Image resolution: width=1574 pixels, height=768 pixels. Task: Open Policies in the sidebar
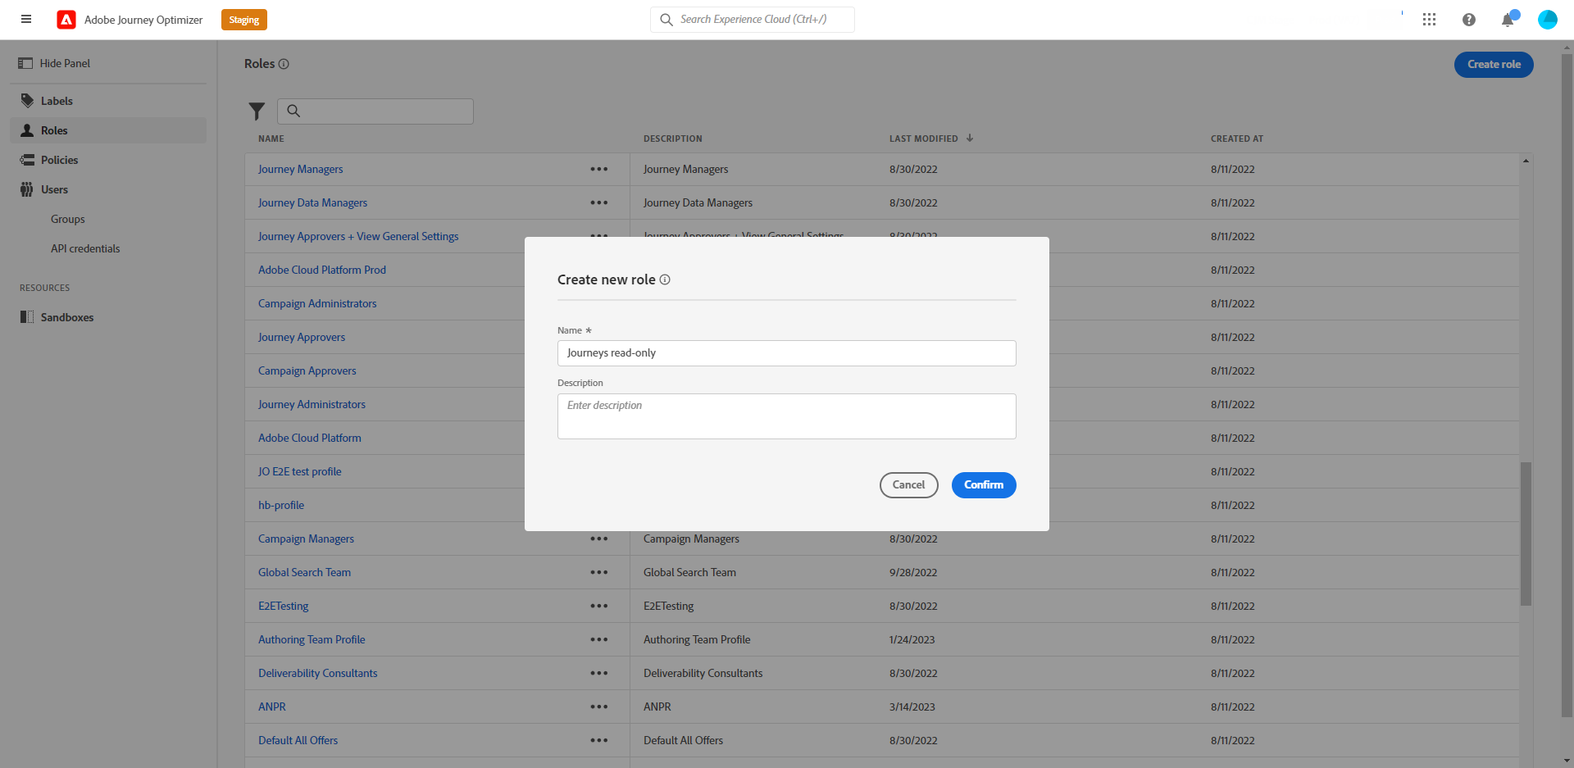[108, 160]
